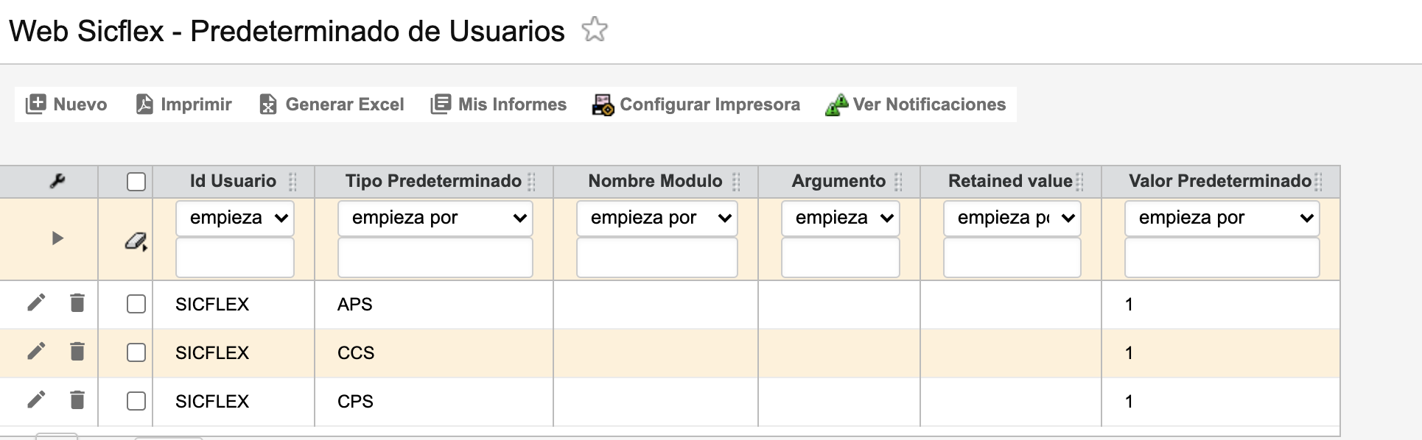The height and width of the screenshot is (440, 1422).
Task: Open Id Usuario filter operator dropdown
Action: click(x=235, y=218)
